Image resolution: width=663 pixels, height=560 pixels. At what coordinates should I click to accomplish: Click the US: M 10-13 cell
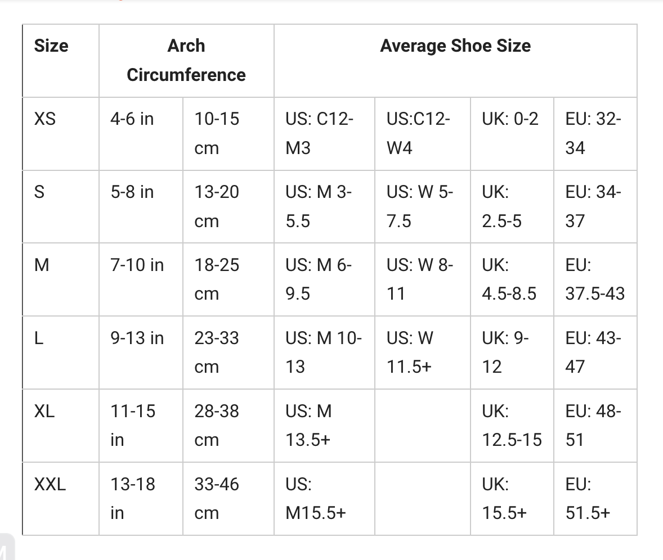pyautogui.click(x=324, y=353)
